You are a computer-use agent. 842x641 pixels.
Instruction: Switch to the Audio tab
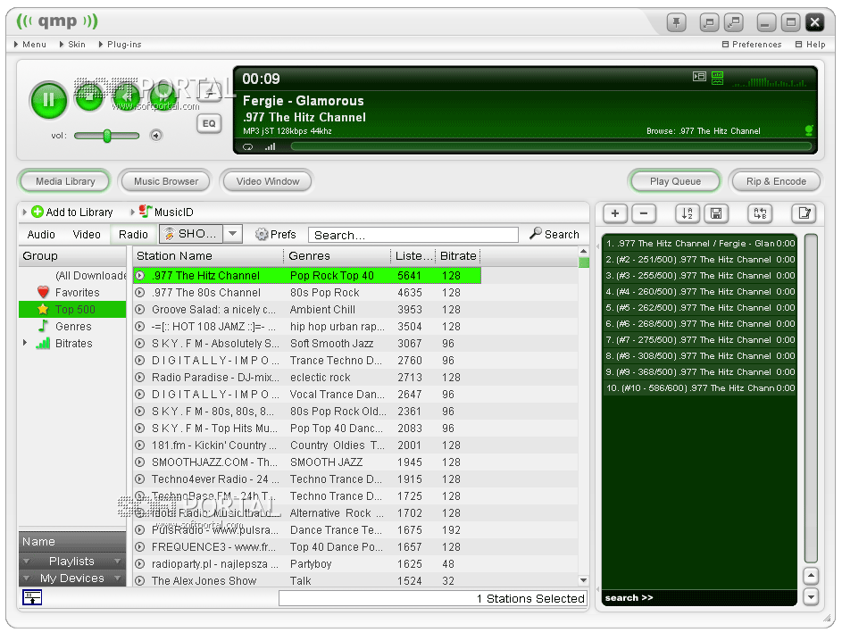click(x=41, y=235)
